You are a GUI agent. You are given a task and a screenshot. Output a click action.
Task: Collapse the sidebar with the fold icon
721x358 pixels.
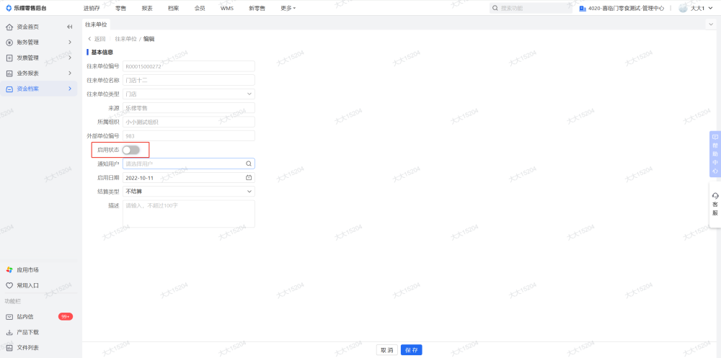70,27
